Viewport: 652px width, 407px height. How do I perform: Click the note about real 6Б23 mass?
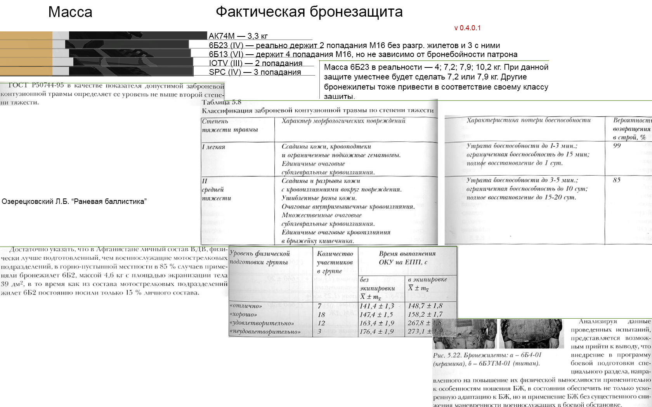436,81
